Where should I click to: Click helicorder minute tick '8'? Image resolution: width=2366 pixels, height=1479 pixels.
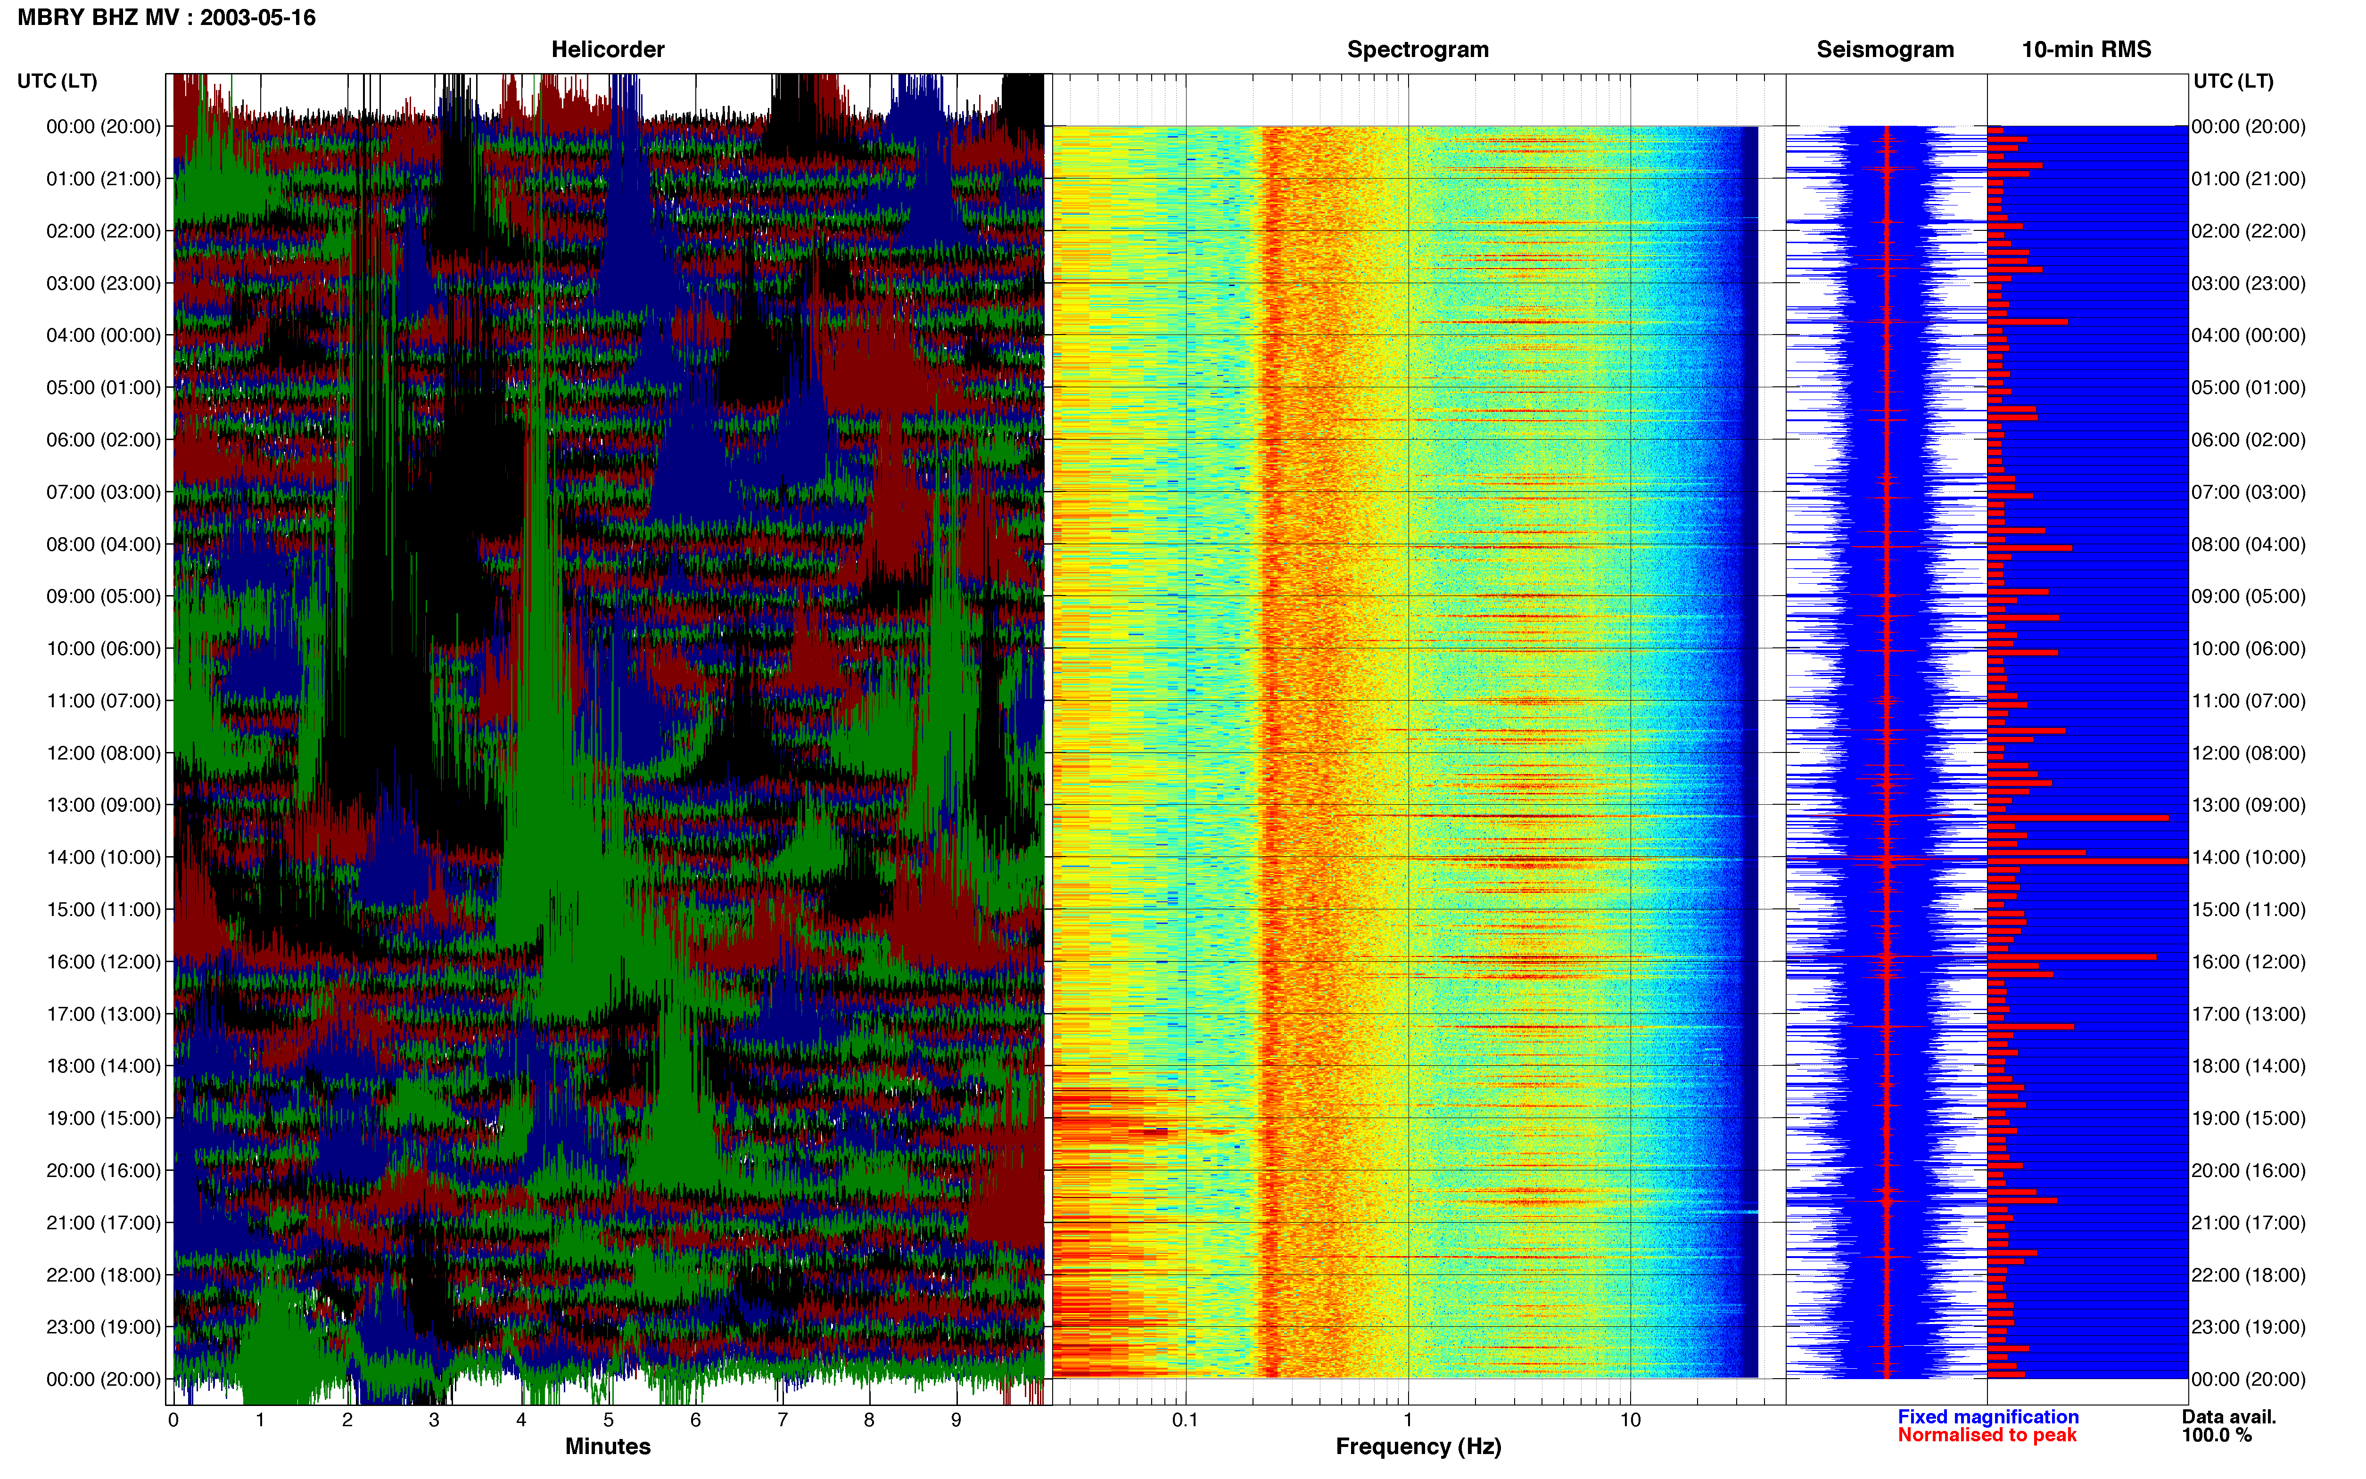click(869, 1420)
